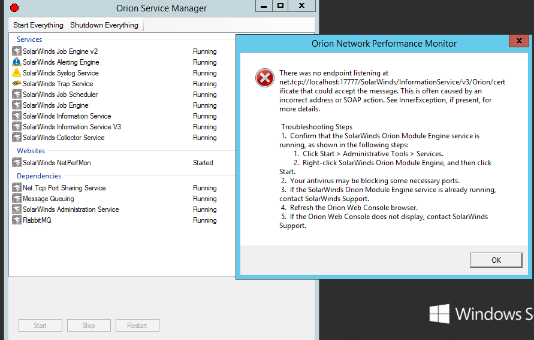Screen dimensions: 534x340
Task: Click the SolarWinds Administration Service icon
Action: coord(16,210)
